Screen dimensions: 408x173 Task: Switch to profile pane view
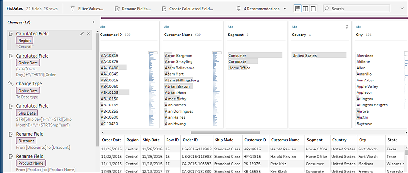tap(298, 9)
